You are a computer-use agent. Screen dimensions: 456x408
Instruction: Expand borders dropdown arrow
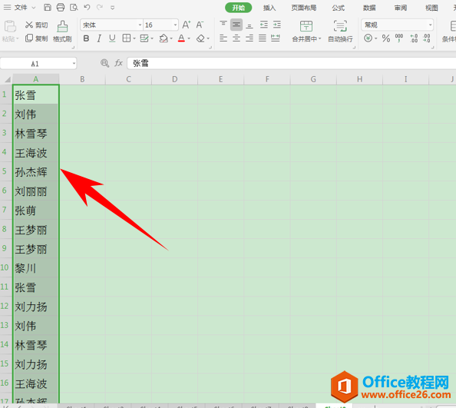(134, 38)
